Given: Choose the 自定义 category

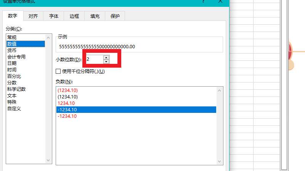Looking at the screenshot, I should coord(14,109).
